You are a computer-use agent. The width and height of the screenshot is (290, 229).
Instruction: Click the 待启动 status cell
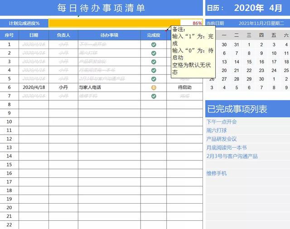pos(184,88)
